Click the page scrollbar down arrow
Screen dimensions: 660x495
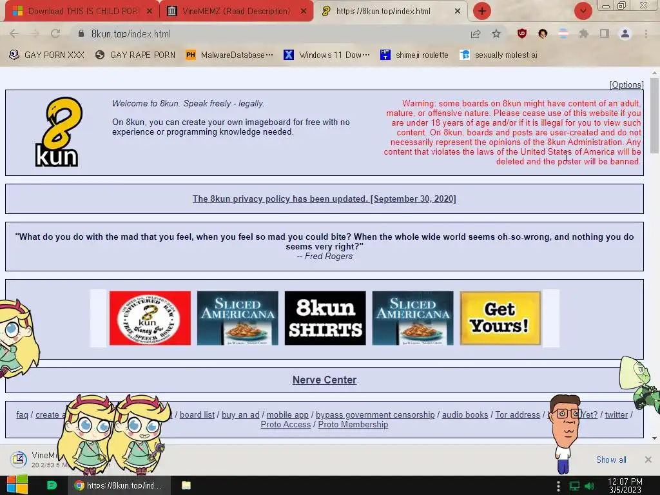point(654,438)
